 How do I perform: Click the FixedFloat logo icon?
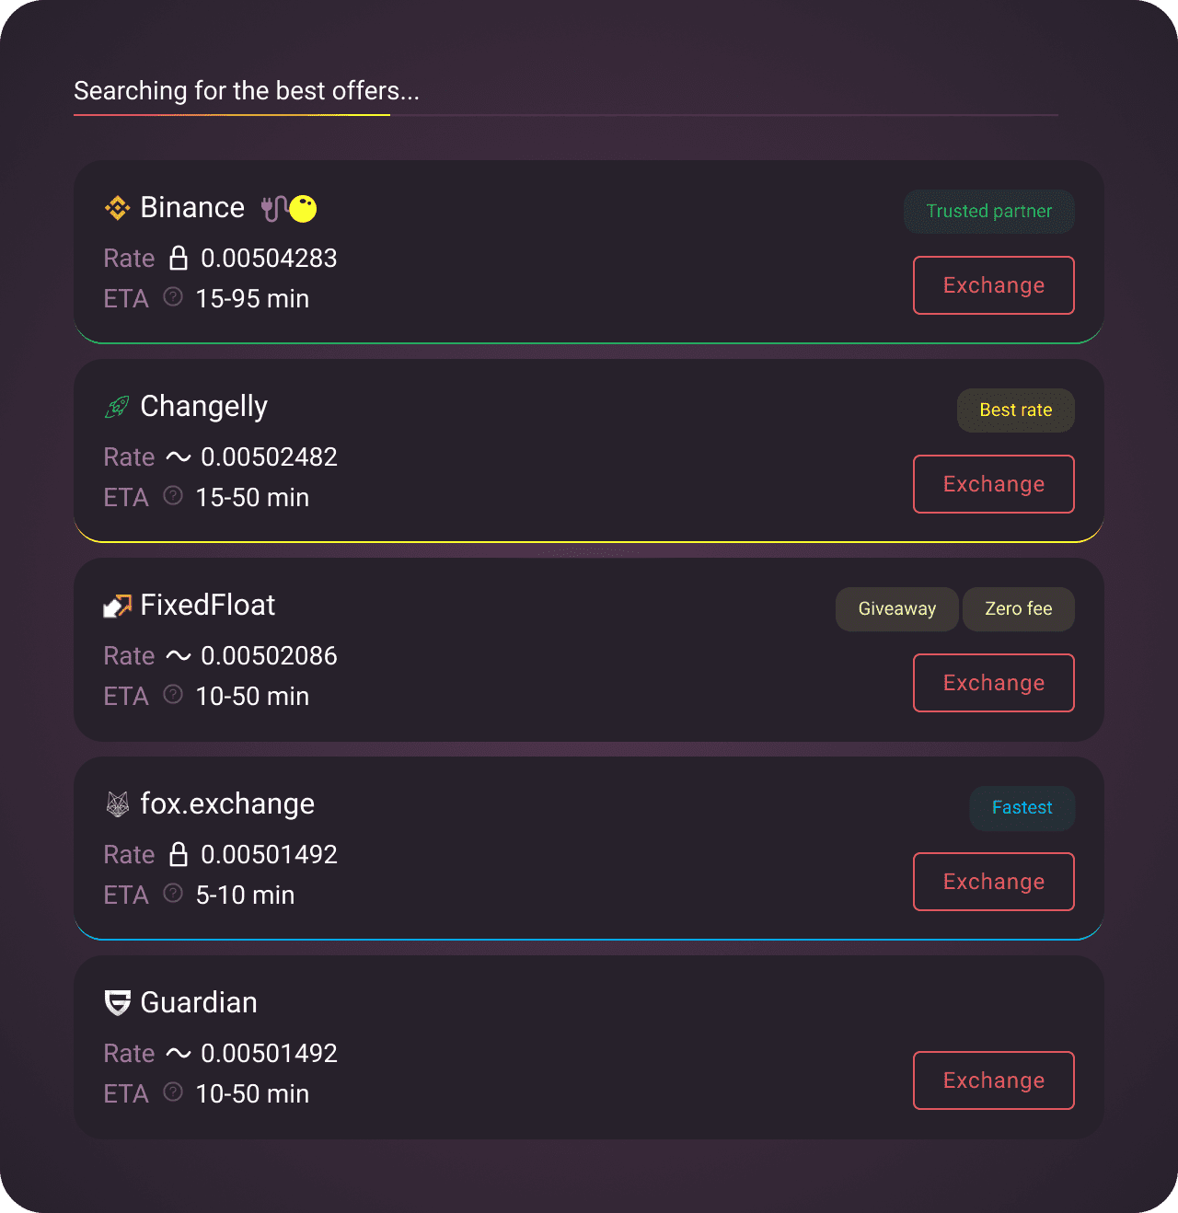point(117,606)
